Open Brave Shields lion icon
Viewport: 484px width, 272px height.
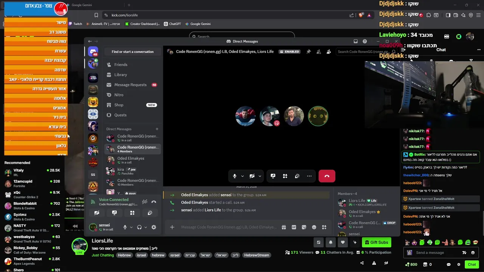[x=361, y=15]
